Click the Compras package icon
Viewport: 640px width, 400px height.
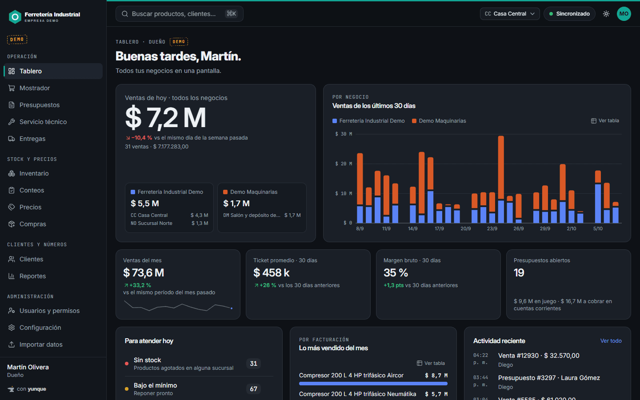click(x=12, y=224)
